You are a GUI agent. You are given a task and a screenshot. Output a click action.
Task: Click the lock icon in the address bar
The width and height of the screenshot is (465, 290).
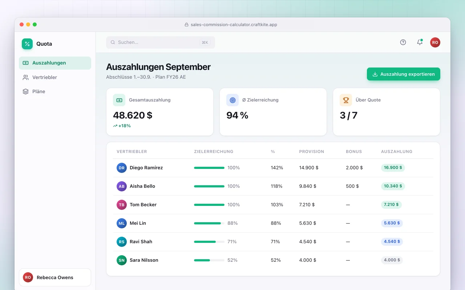(187, 25)
